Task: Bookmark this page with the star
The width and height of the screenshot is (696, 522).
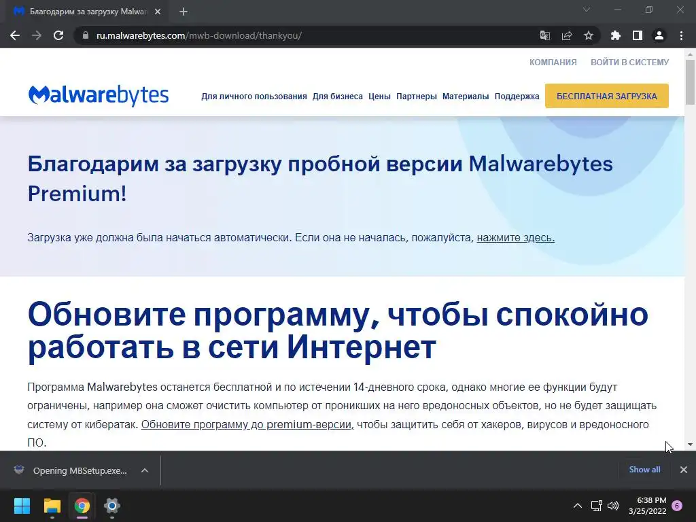Action: (x=589, y=35)
